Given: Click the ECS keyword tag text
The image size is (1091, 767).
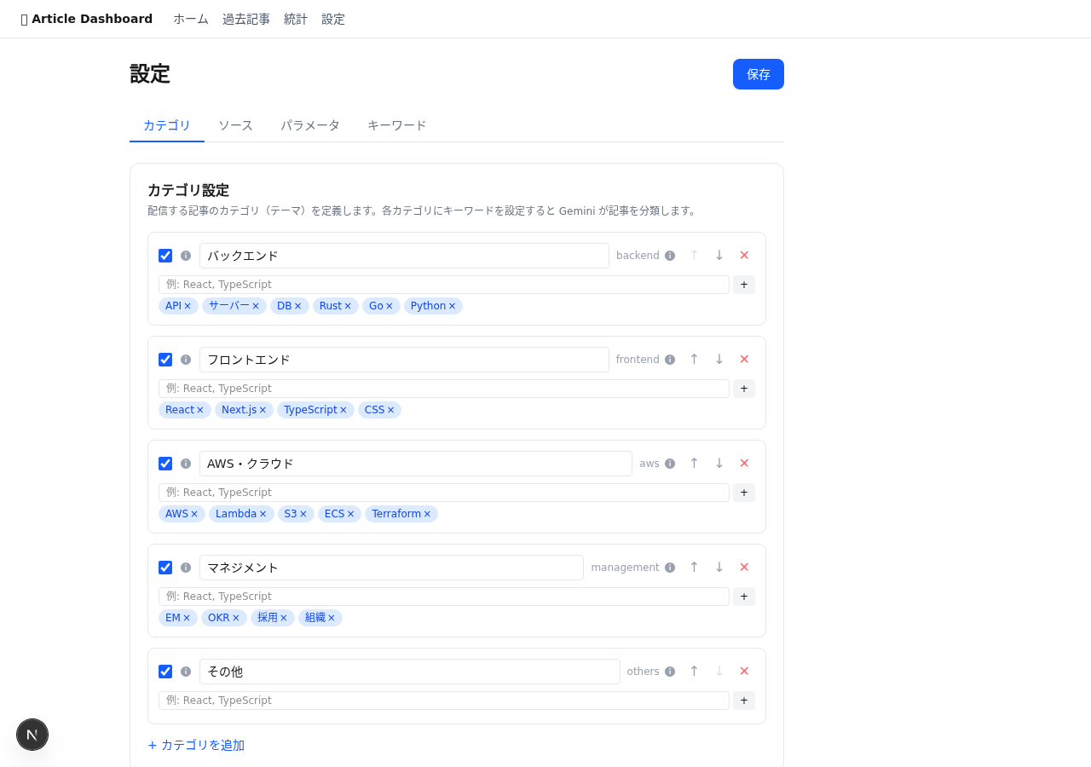Looking at the screenshot, I should [x=334, y=514].
